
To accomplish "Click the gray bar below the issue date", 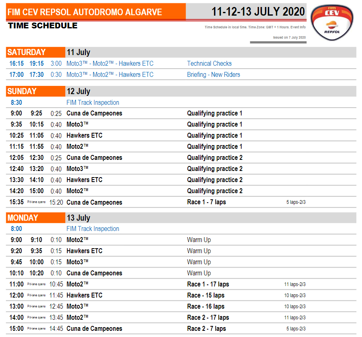I will click(278, 42).
